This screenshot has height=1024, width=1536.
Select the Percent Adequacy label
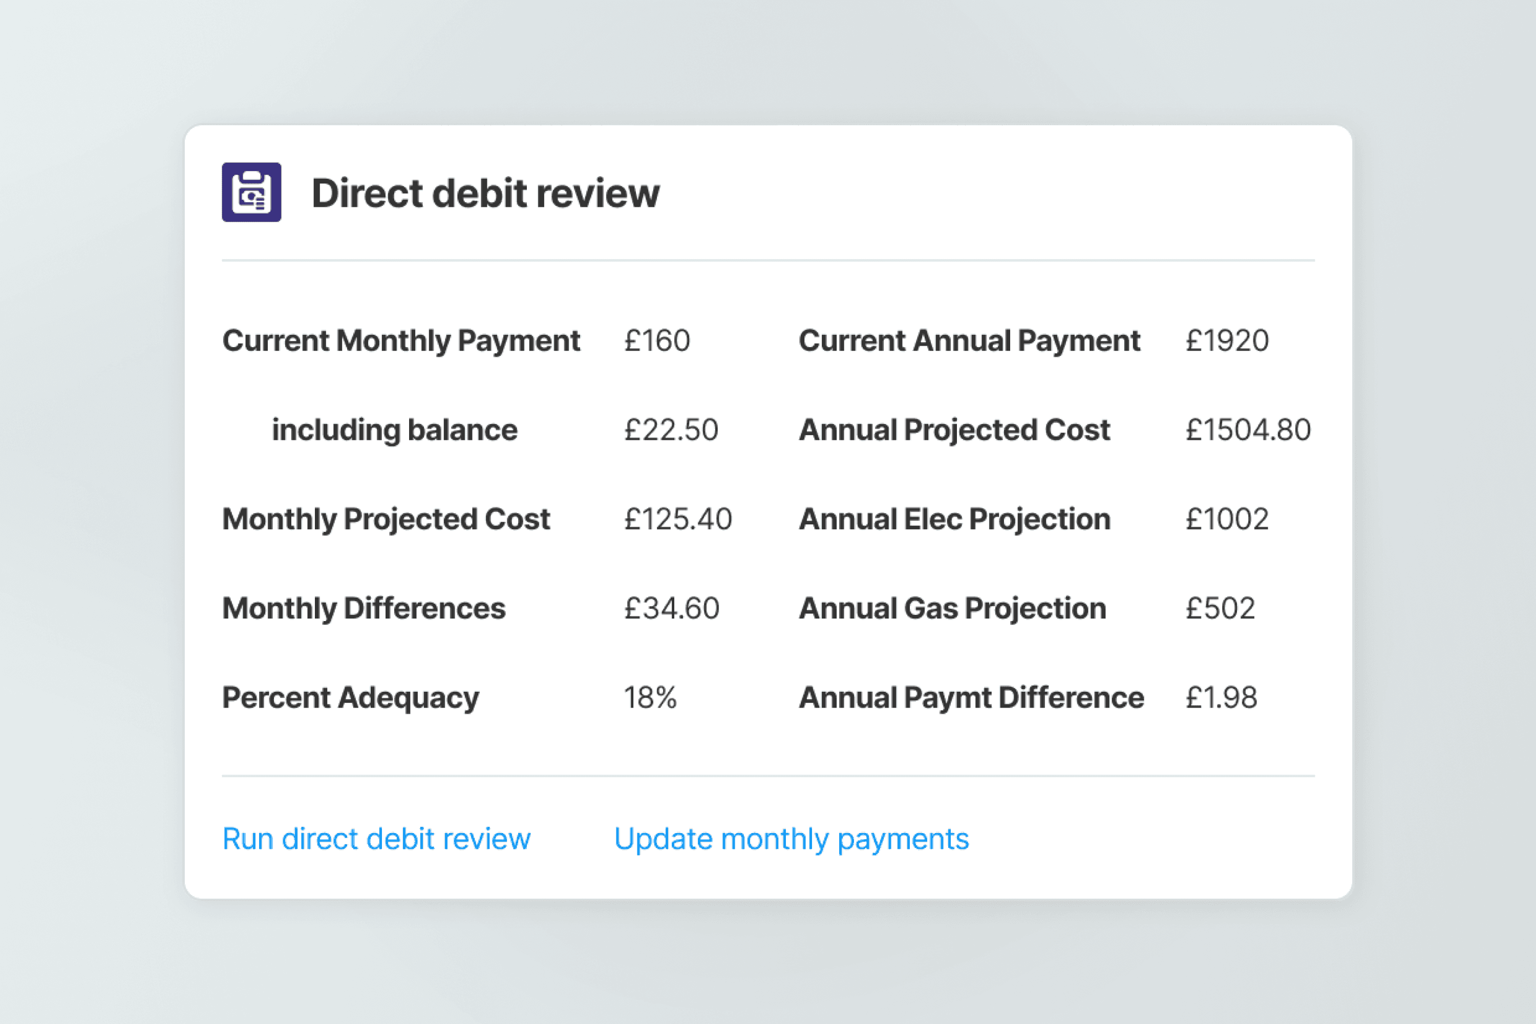[351, 697]
